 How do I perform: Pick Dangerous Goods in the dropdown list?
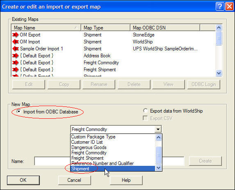click(x=89, y=147)
